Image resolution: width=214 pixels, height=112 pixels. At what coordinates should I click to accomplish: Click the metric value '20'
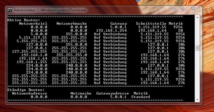(x=180, y=31)
